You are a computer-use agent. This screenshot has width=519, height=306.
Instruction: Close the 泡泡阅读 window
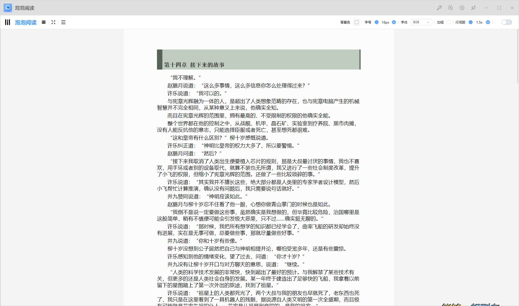512,8
